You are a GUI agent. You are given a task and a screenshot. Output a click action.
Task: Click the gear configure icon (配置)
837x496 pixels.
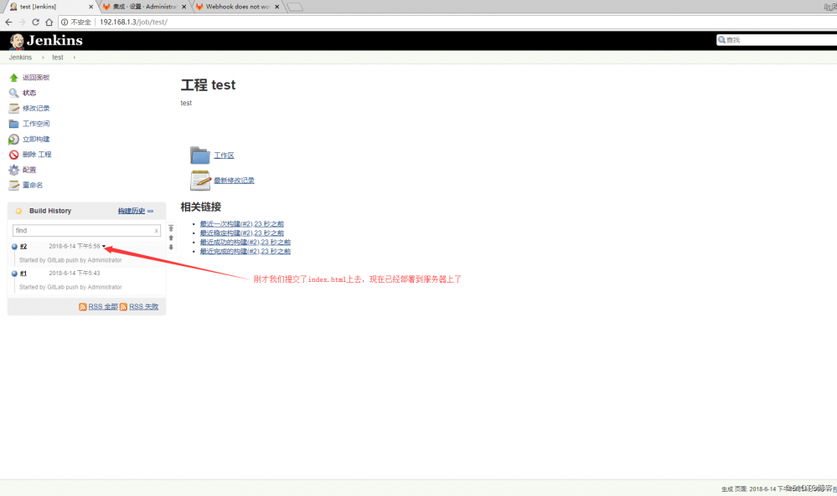point(14,170)
